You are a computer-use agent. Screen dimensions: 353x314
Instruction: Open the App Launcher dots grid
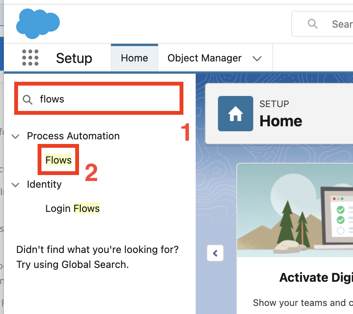point(30,58)
